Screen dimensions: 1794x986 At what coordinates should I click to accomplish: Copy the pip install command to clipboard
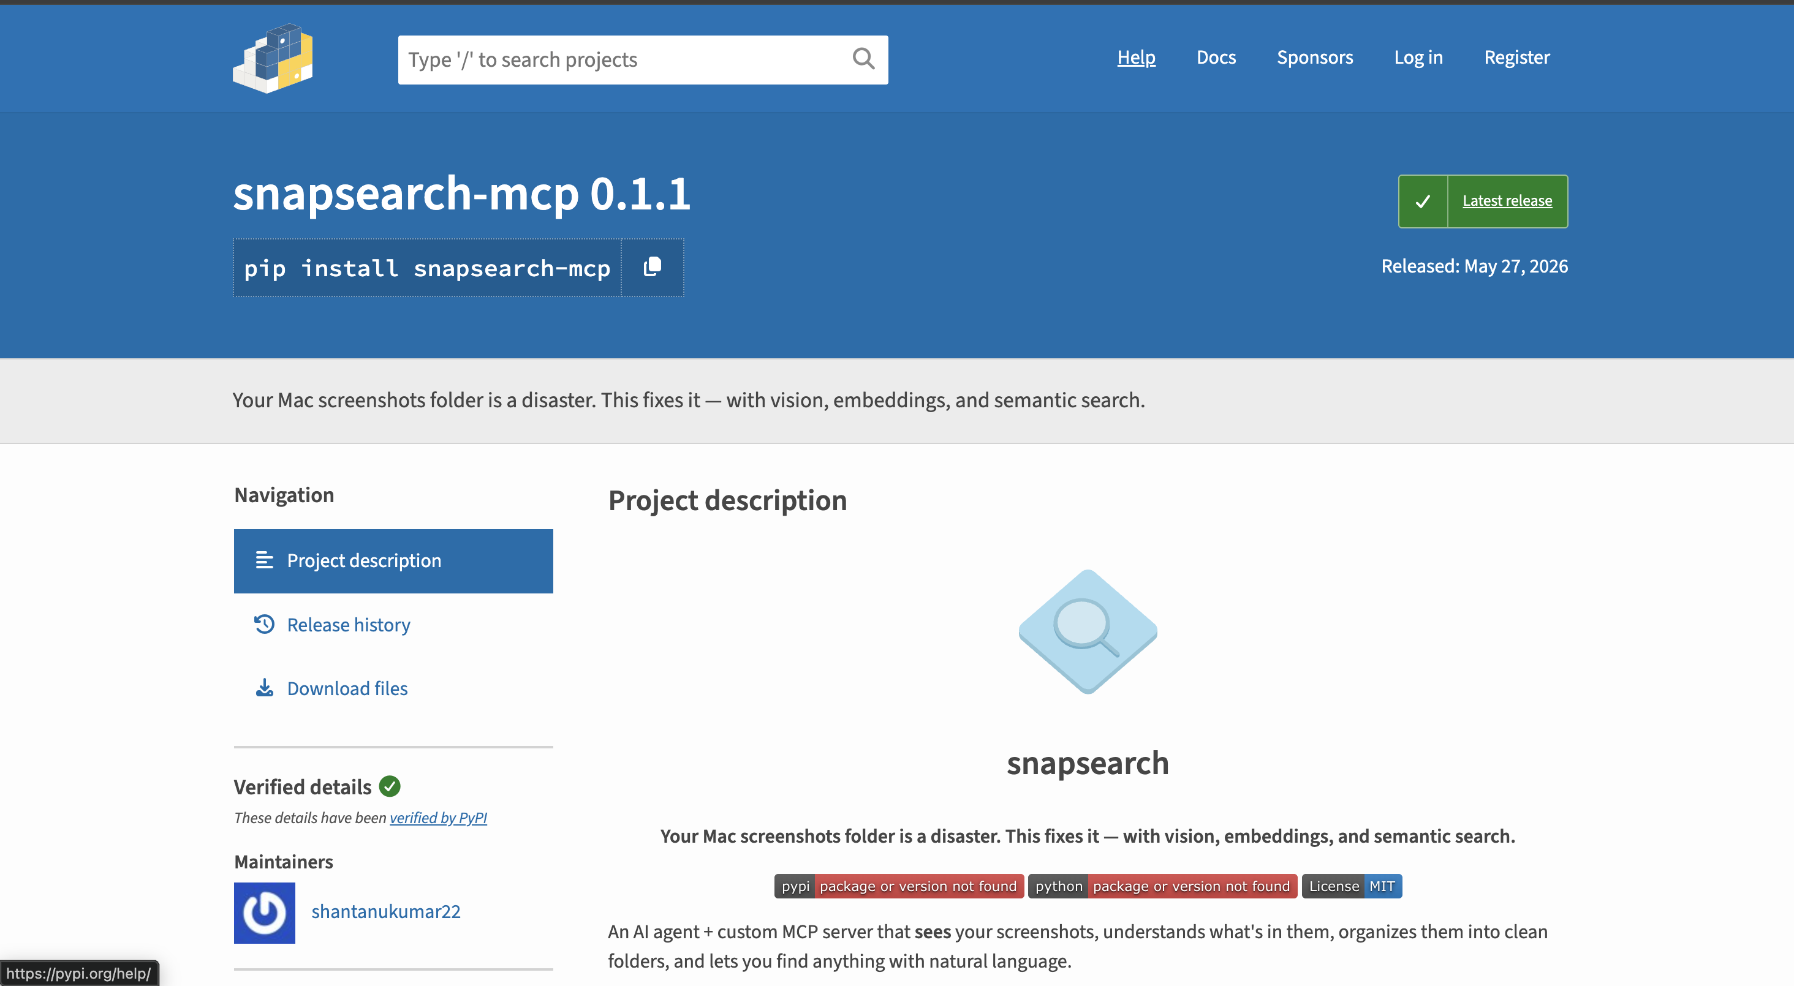point(652,268)
